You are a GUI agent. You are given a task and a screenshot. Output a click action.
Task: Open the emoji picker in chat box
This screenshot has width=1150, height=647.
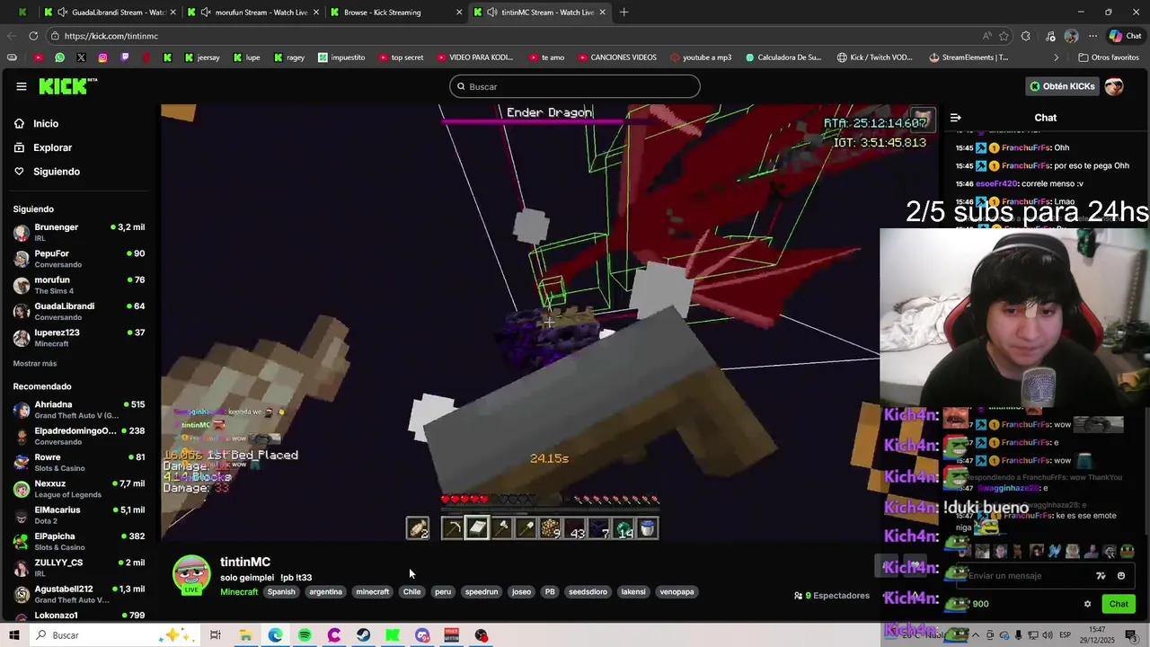coord(1120,576)
